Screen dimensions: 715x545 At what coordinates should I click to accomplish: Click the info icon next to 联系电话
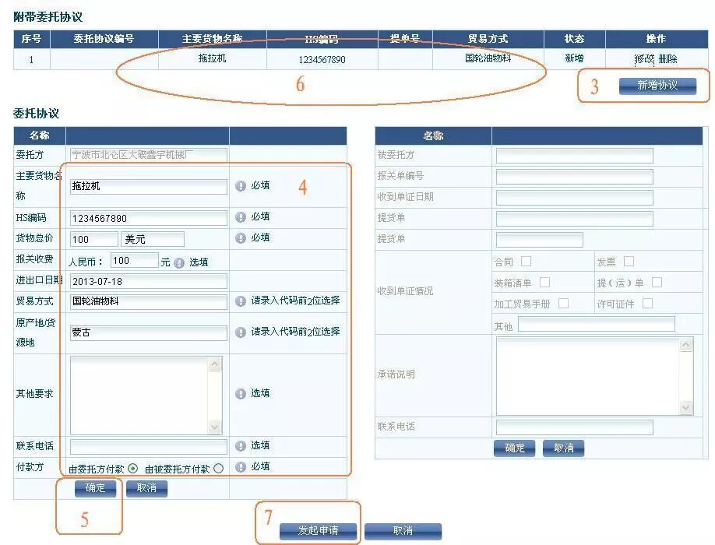click(x=241, y=444)
